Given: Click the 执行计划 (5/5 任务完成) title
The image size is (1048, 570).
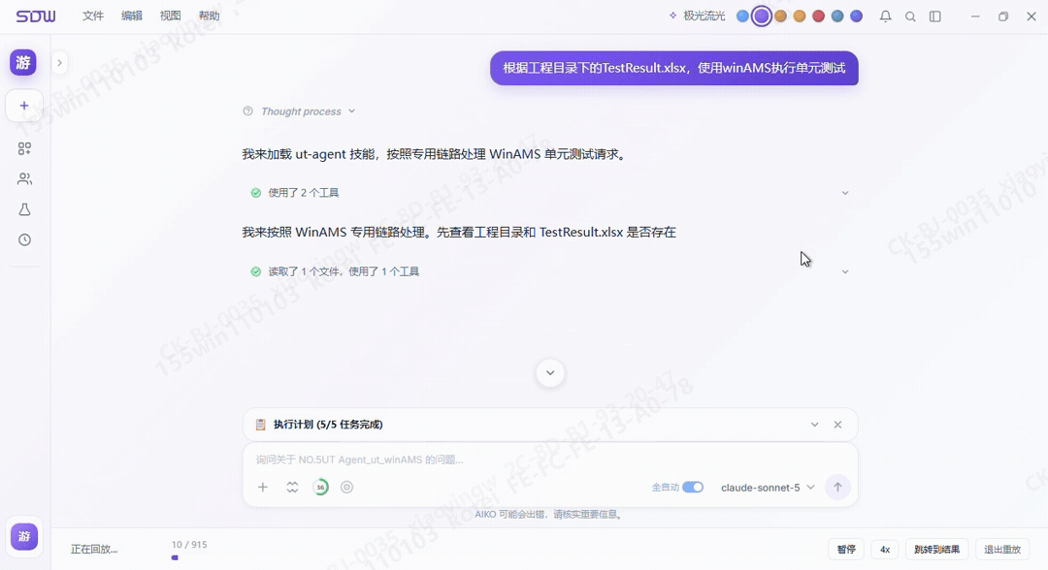Looking at the screenshot, I should point(328,425).
